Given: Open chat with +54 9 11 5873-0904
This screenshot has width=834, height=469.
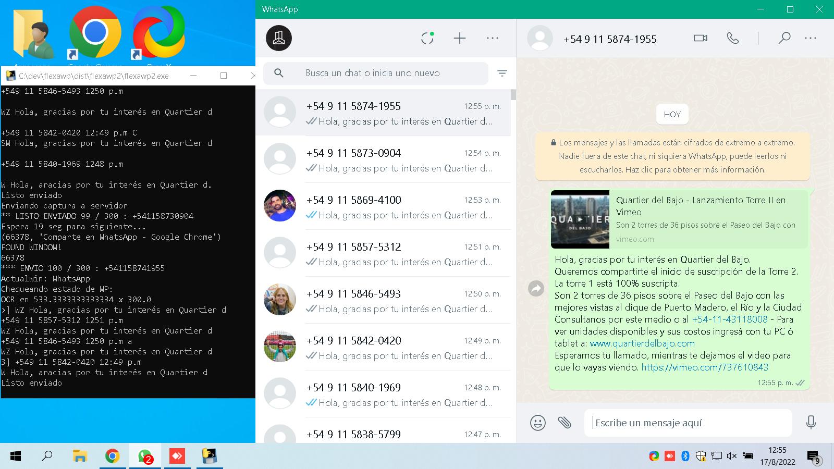Looking at the screenshot, I should tap(383, 159).
